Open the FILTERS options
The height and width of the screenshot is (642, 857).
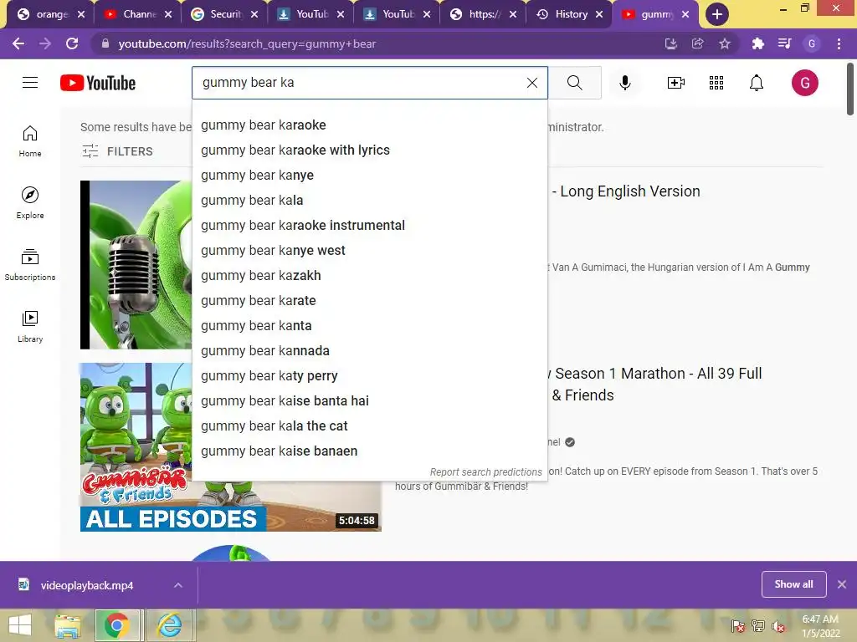(x=117, y=151)
